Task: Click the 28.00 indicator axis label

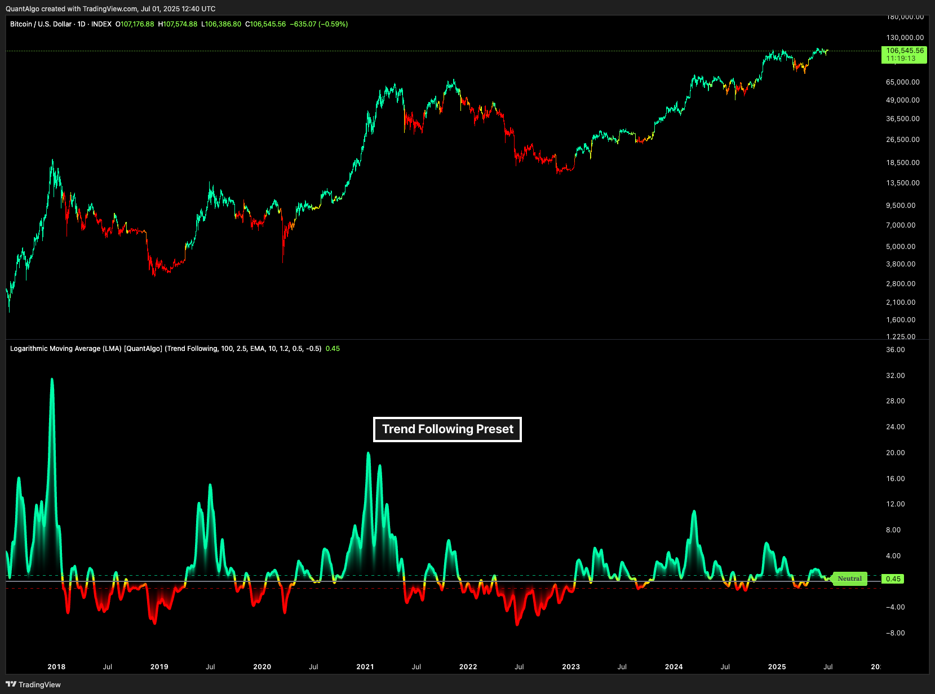Action: 896,401
